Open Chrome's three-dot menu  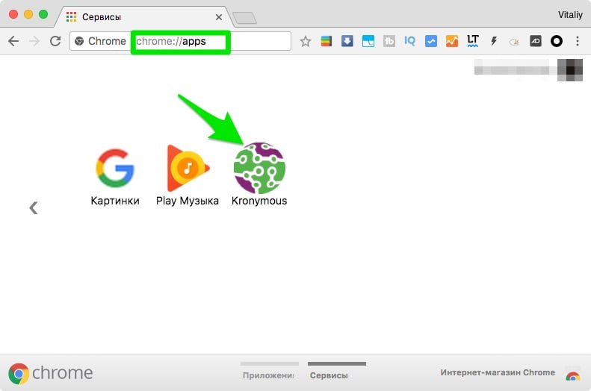[577, 42]
